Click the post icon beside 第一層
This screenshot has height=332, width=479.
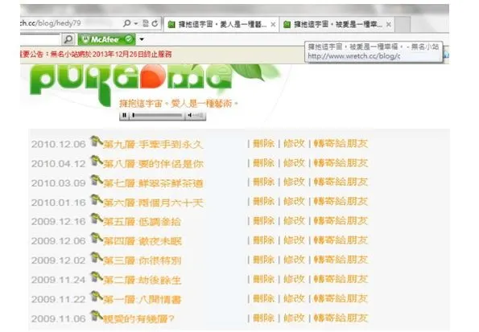97,297
